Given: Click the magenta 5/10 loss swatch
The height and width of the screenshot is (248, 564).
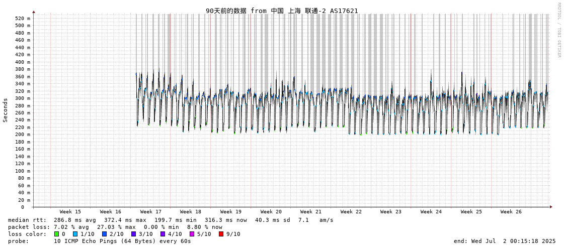Looking at the screenshot, I should [192, 234].
